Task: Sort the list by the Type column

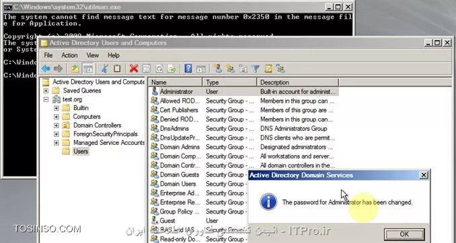Action: tap(230, 83)
